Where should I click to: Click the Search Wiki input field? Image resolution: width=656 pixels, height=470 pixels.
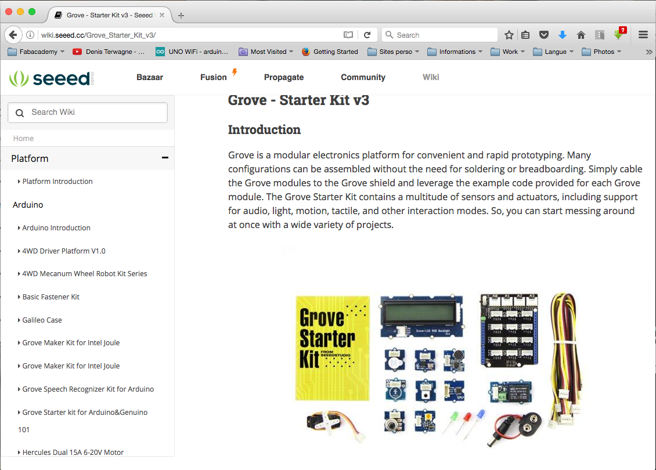point(88,113)
